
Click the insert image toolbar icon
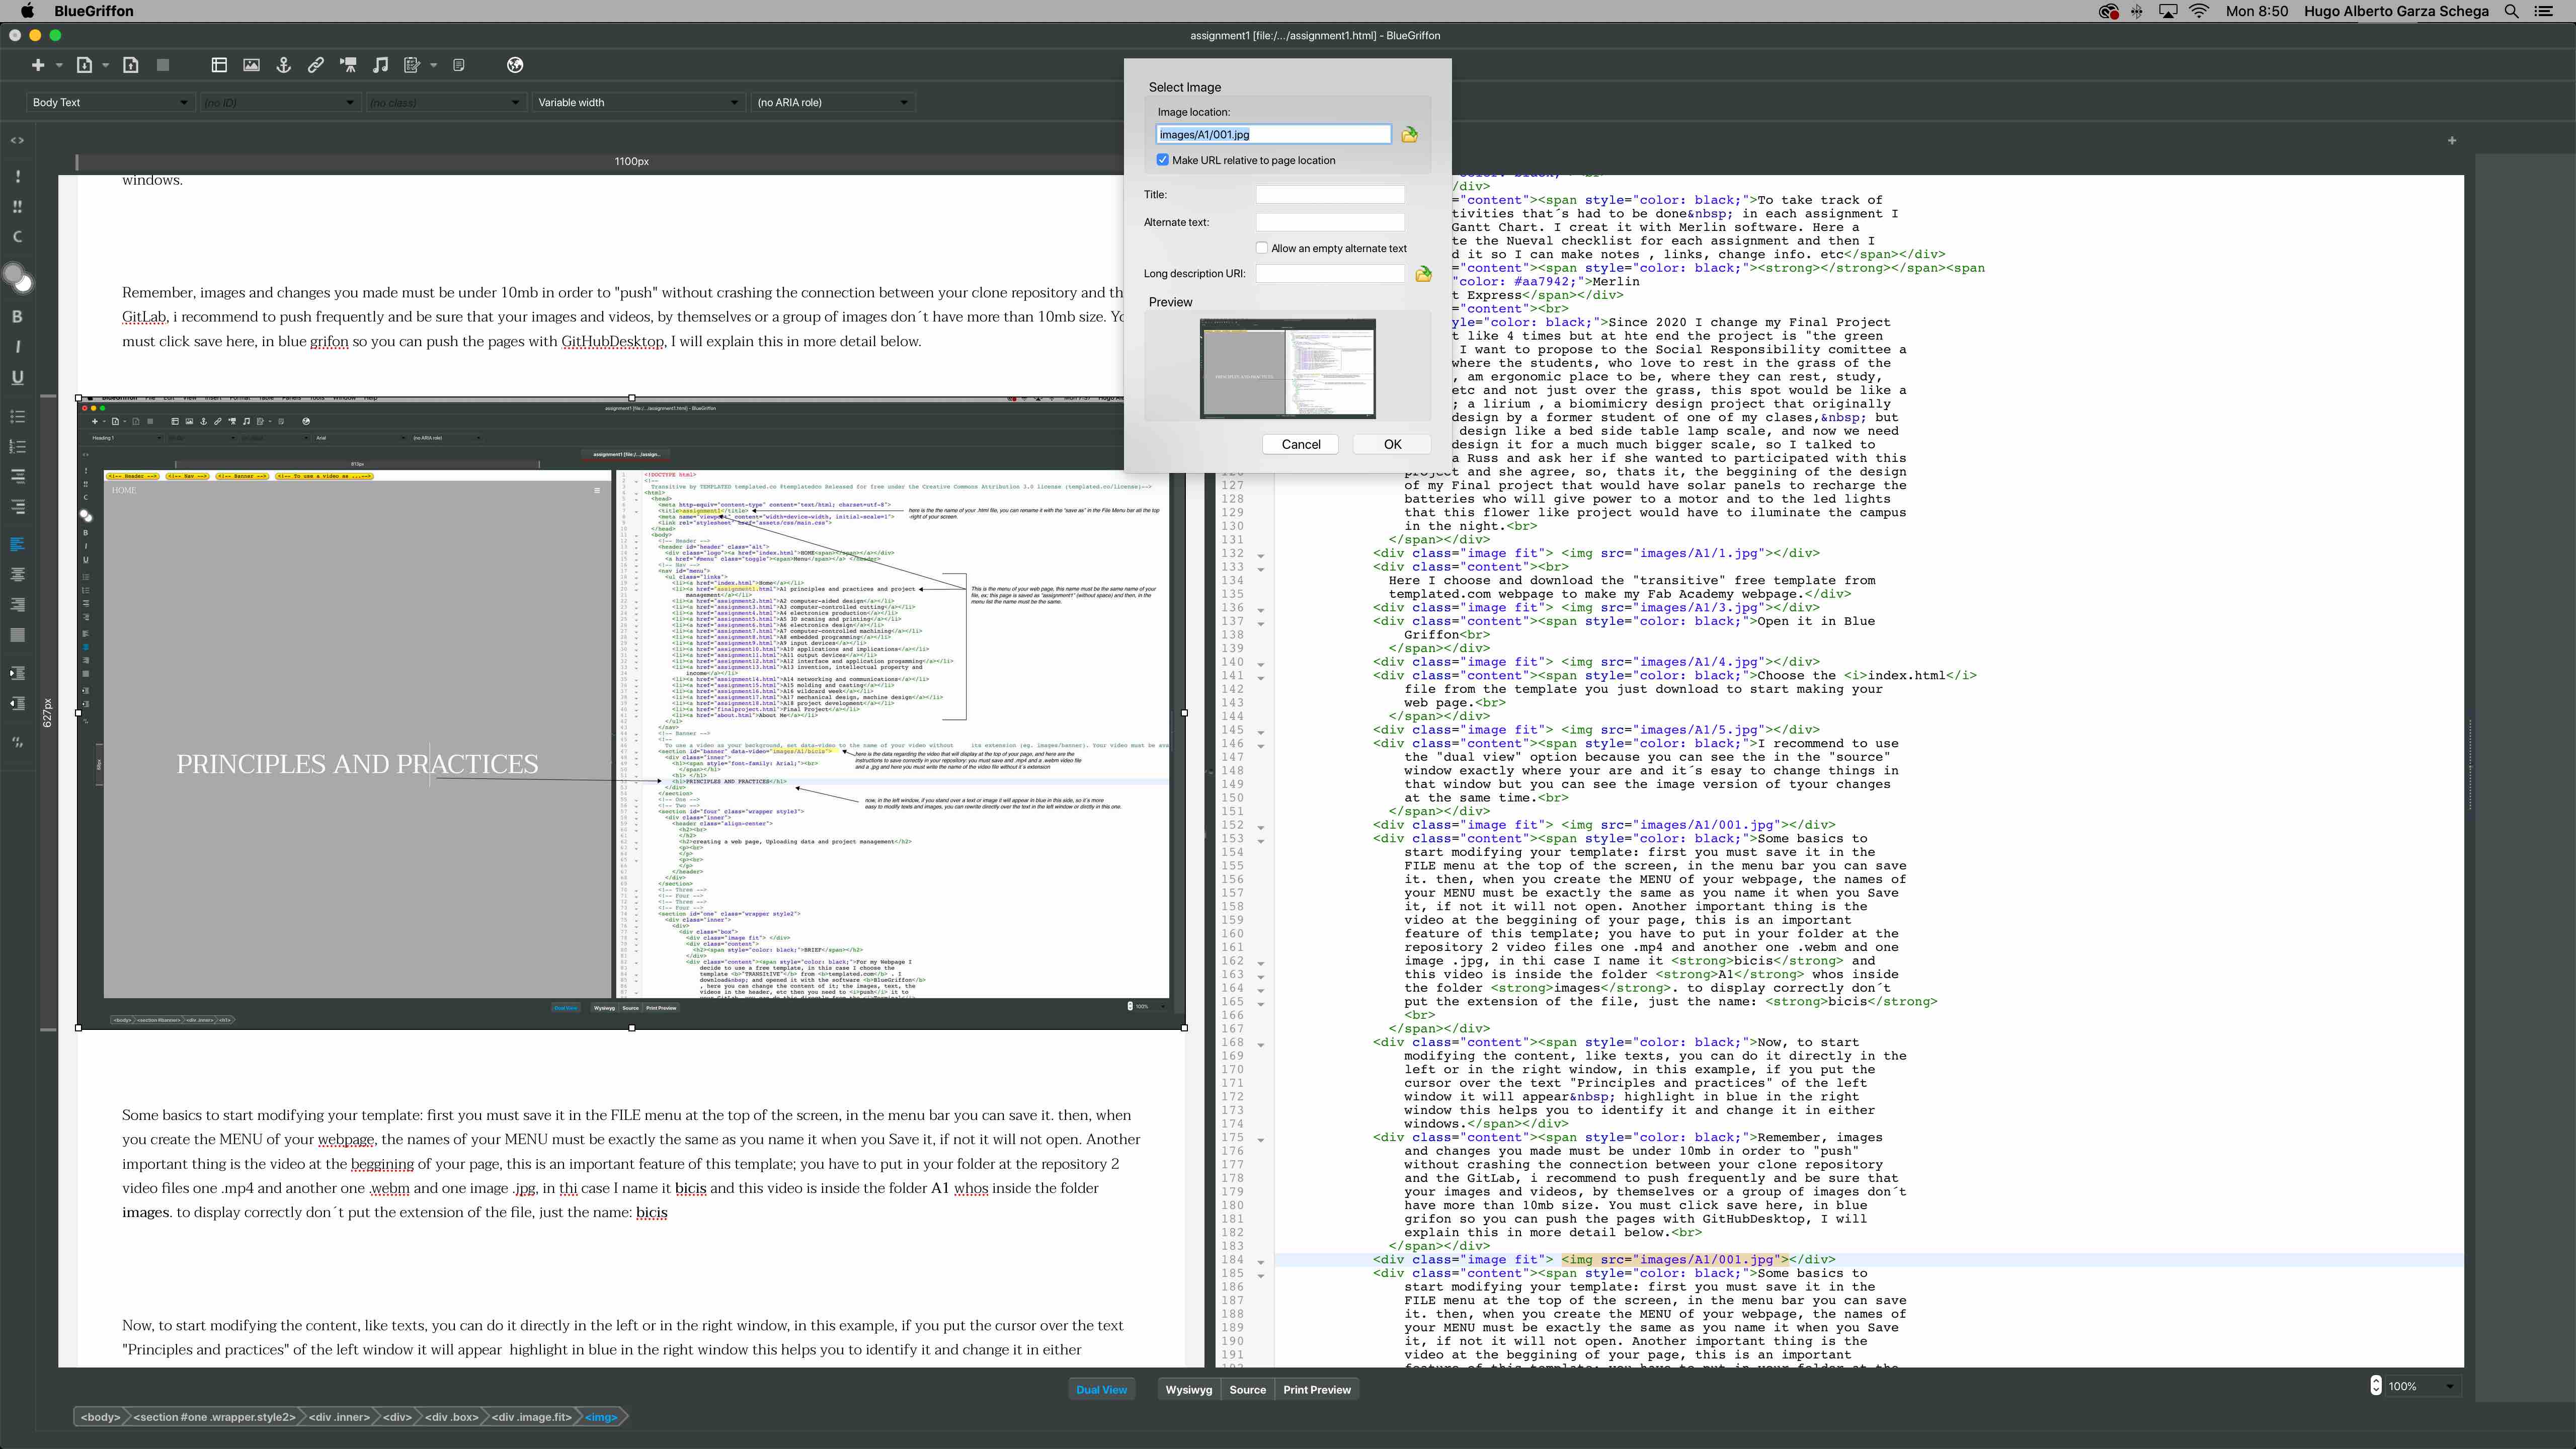coord(251,65)
